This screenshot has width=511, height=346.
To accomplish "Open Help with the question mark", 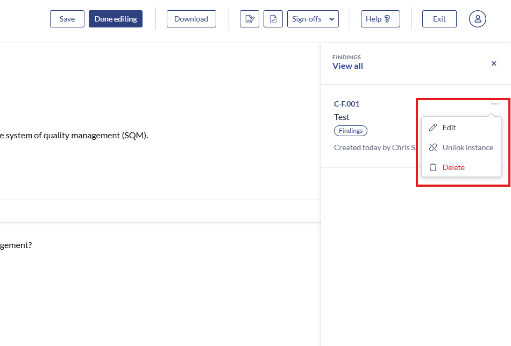I will coord(380,19).
